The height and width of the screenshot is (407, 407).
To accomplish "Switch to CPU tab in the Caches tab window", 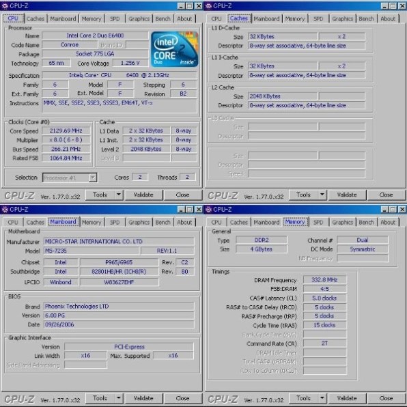I will 216,18.
